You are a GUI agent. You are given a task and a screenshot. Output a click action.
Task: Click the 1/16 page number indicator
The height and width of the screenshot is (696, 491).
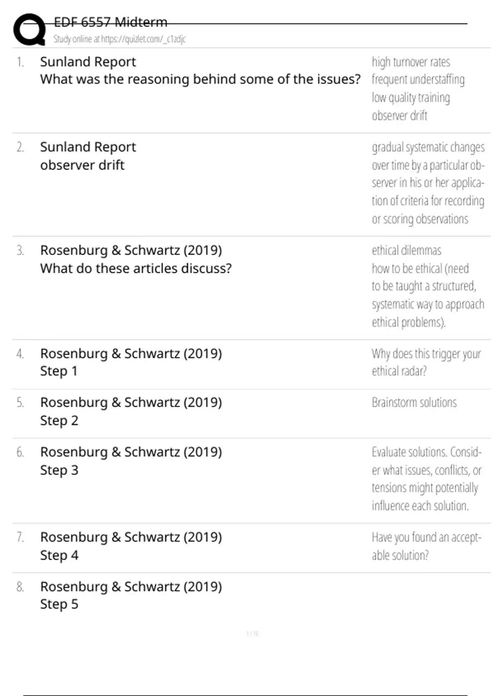[252, 633]
